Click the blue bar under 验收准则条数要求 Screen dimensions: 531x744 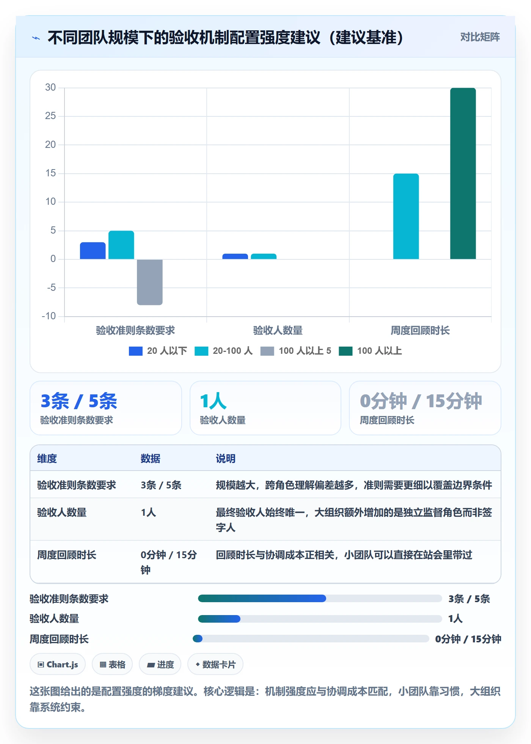(x=93, y=251)
